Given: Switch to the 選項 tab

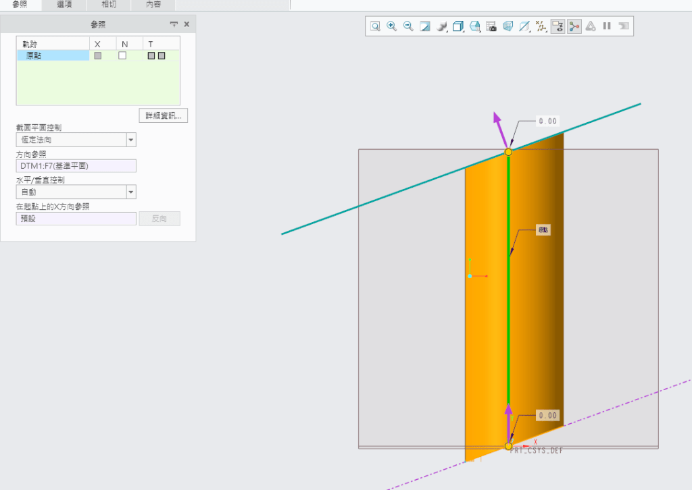Looking at the screenshot, I should pos(64,5).
